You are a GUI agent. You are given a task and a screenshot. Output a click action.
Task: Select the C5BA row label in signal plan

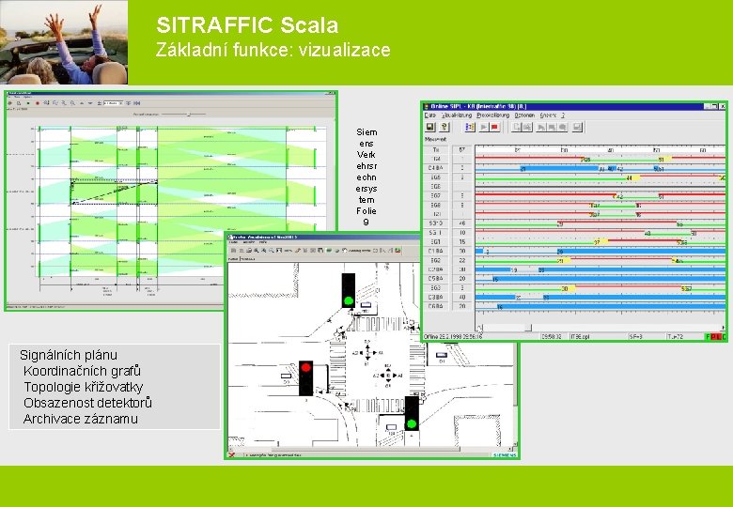click(436, 279)
